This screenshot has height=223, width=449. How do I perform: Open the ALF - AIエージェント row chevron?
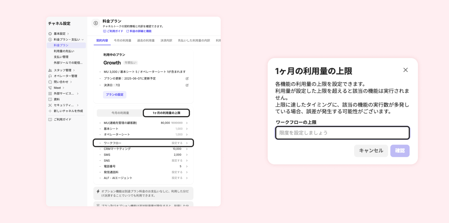click(x=187, y=178)
